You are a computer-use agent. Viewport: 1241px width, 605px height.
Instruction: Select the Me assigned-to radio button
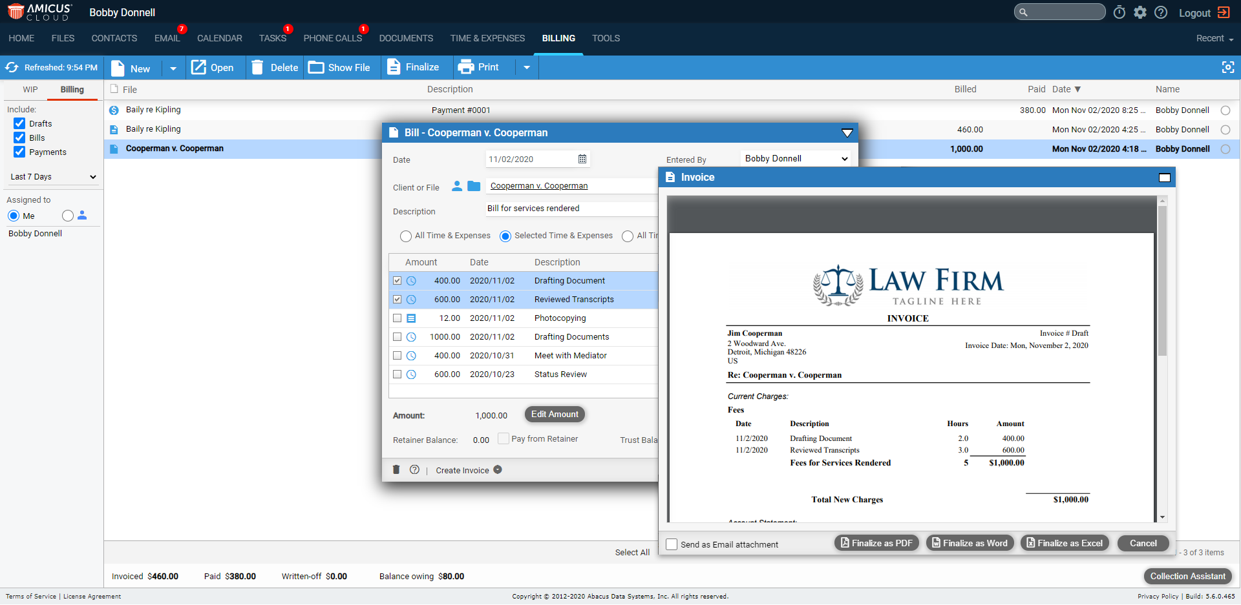[14, 216]
